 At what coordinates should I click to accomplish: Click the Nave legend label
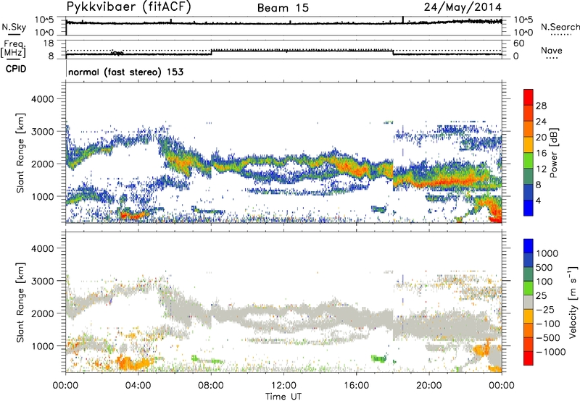[x=552, y=51]
